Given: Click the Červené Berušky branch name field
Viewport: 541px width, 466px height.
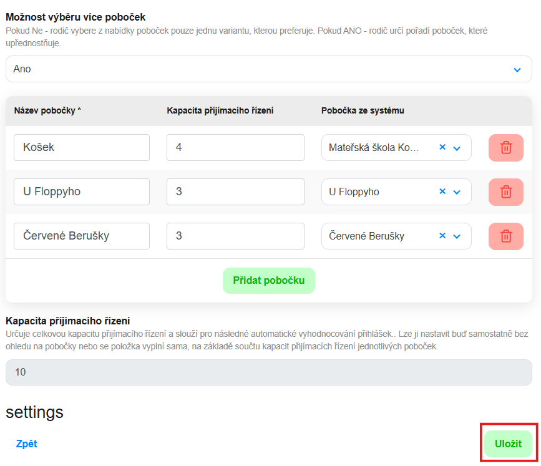Looking at the screenshot, I should click(82, 236).
